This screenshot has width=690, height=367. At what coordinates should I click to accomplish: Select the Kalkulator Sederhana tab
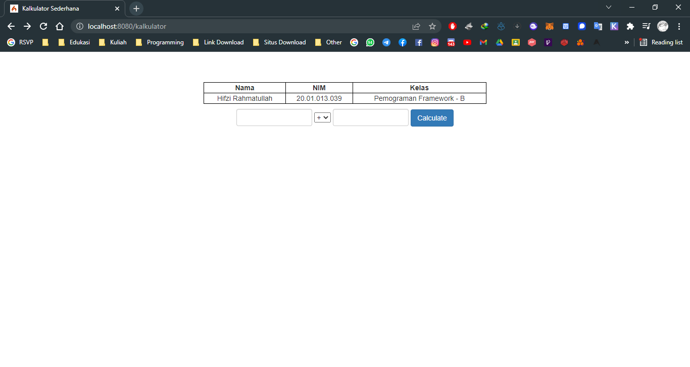coord(61,8)
